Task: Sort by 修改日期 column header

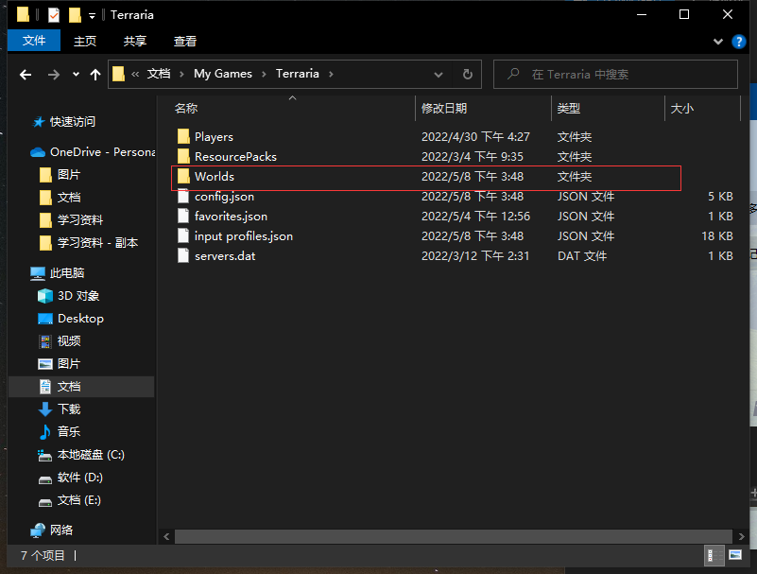Action: (x=444, y=109)
